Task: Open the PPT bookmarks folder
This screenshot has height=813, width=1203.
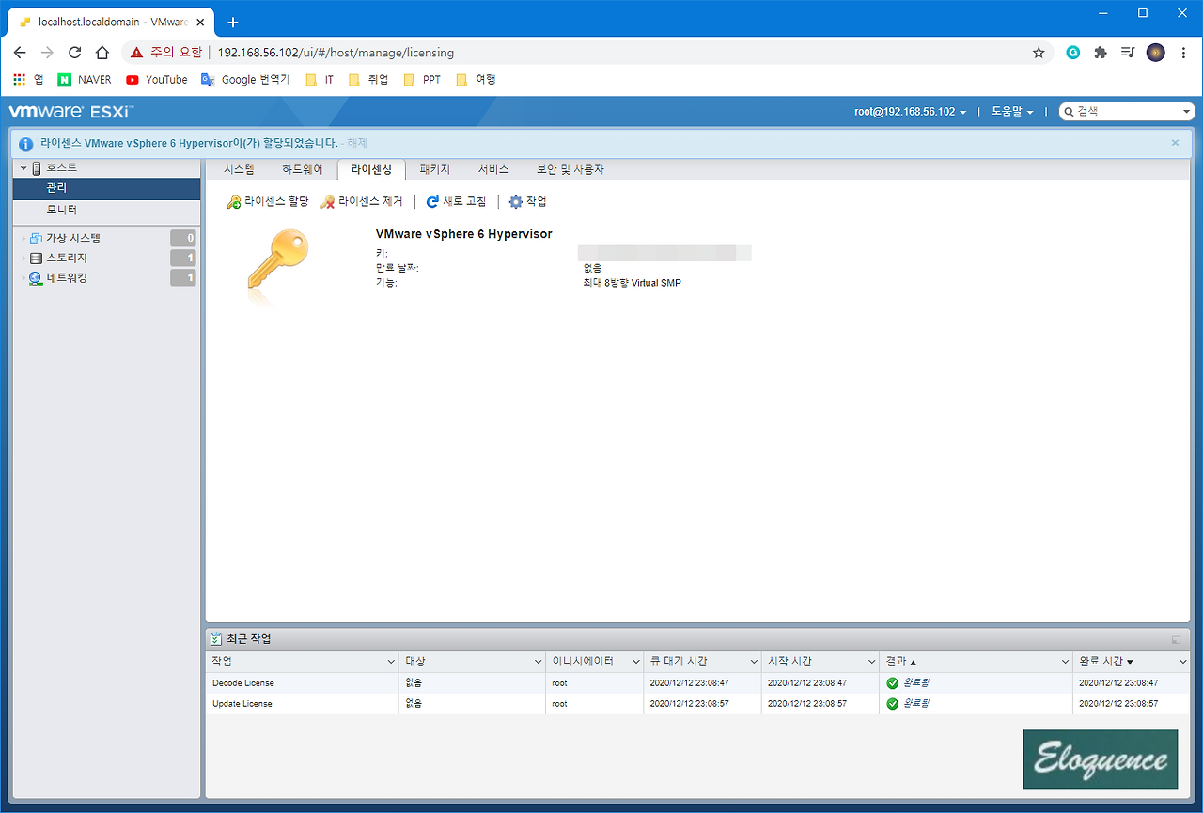Action: click(422, 80)
